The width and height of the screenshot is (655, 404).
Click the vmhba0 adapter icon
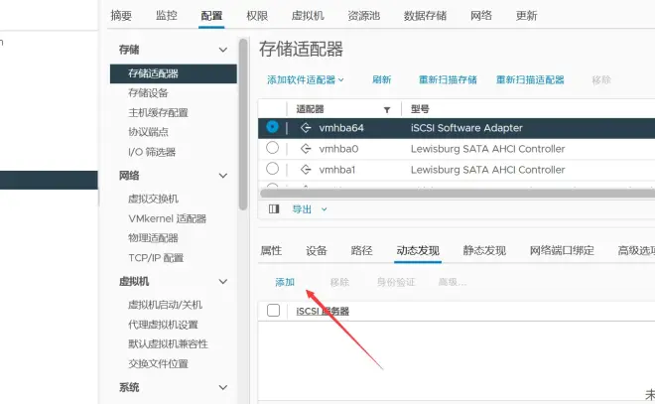click(x=306, y=149)
